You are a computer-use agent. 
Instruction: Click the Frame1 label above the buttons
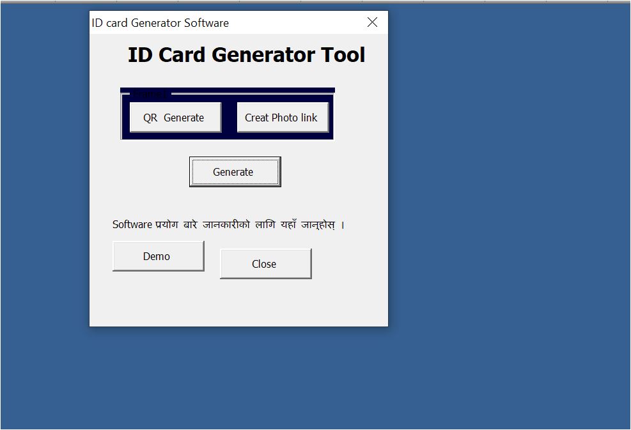(x=148, y=92)
